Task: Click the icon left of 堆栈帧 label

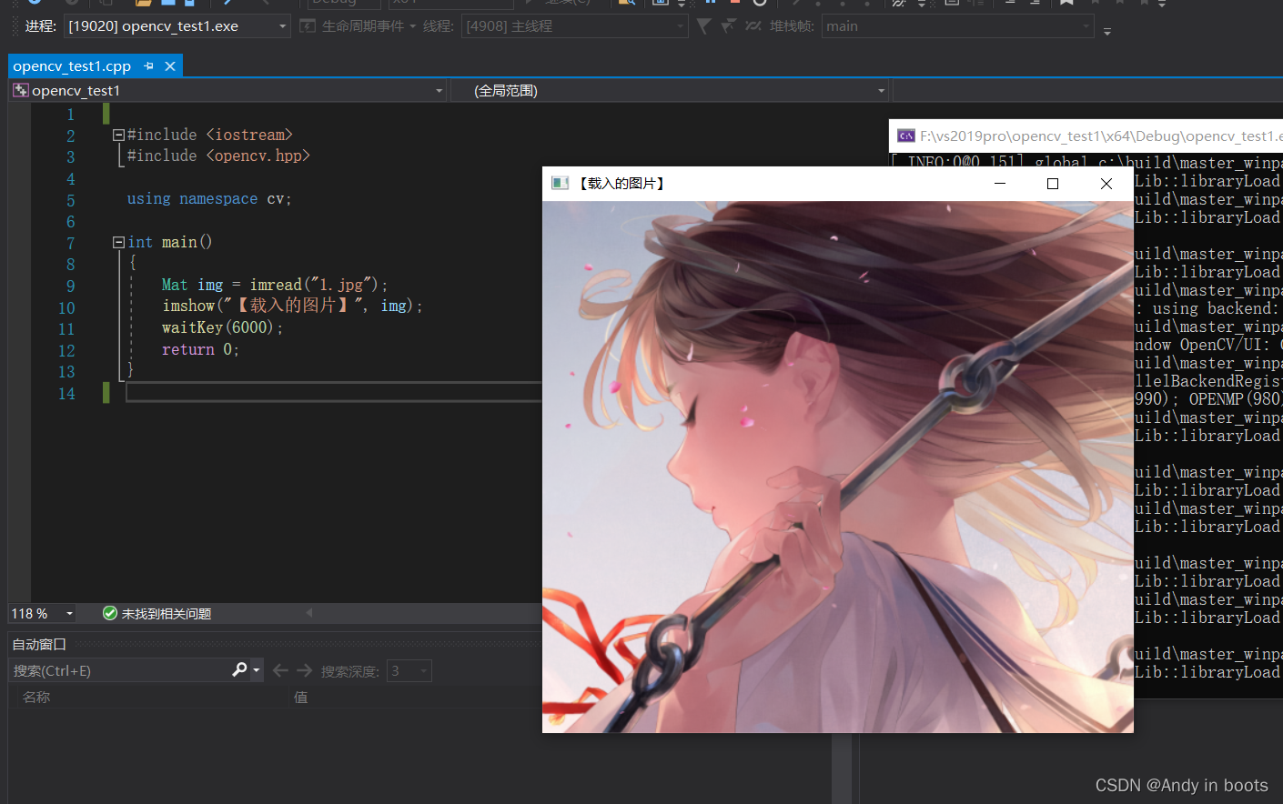Action: pyautogui.click(x=753, y=26)
